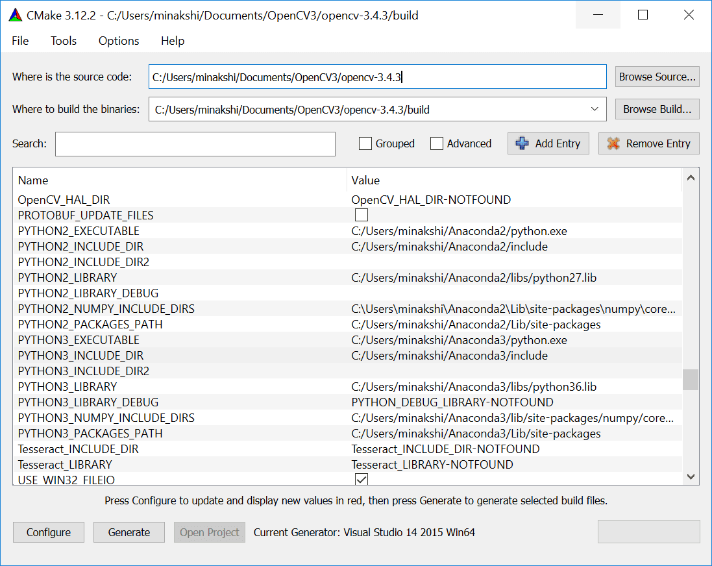712x566 pixels.
Task: Select the USE_WIN32_FILEIO entry name
Action: tap(66, 480)
